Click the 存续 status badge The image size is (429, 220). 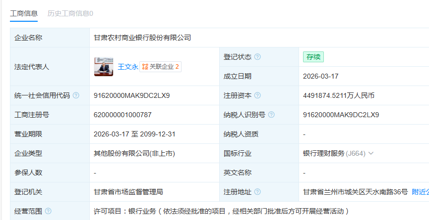(313, 57)
